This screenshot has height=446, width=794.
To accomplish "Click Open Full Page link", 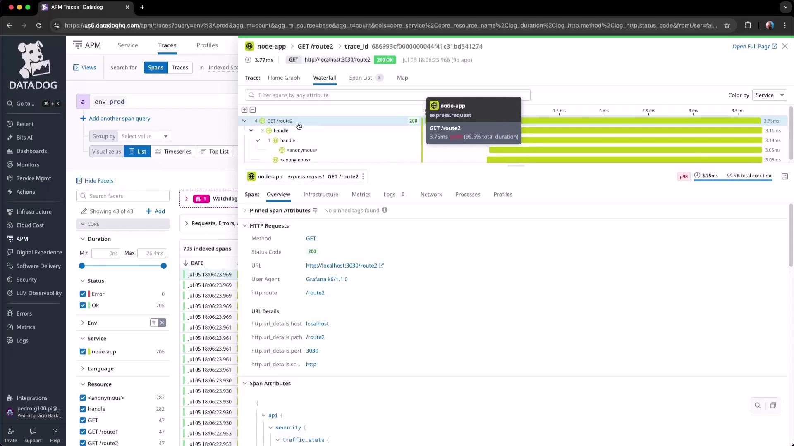I will click(754, 47).
